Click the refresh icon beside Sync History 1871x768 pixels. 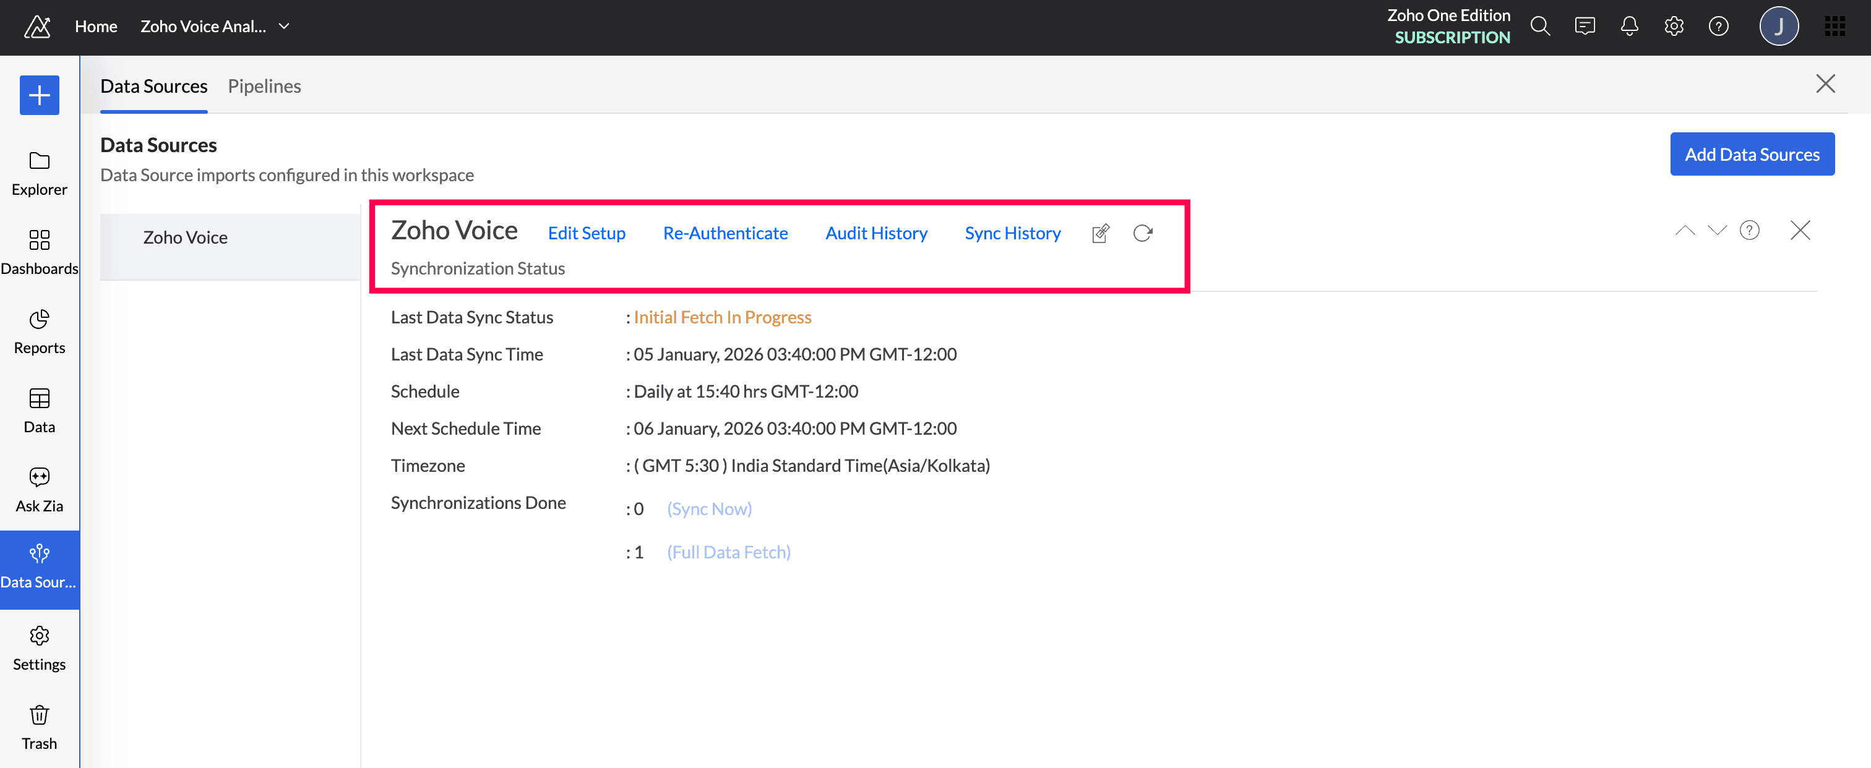pos(1143,233)
